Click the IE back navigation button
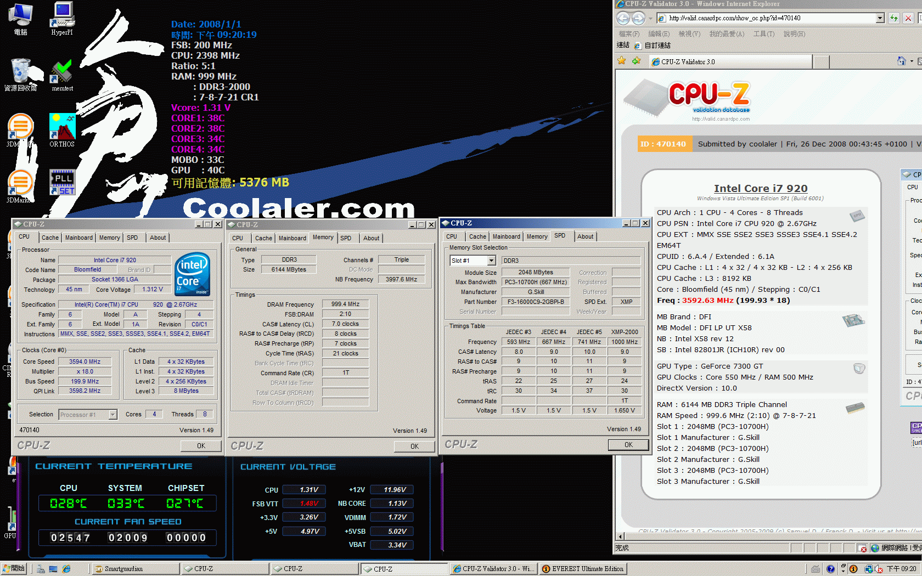Image resolution: width=922 pixels, height=576 pixels. point(623,18)
